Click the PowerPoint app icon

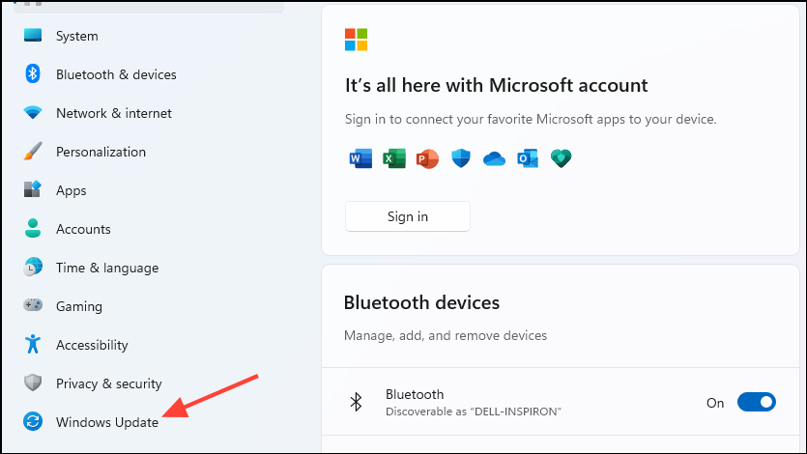point(428,158)
